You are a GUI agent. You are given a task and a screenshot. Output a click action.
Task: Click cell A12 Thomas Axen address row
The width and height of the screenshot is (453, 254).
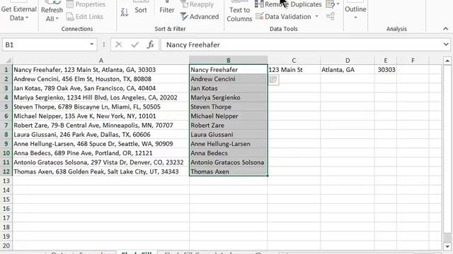101,171
